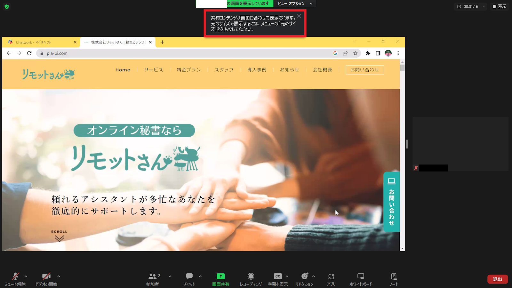Click browser back arrow
Screen dimensions: 512x288
click(9, 53)
